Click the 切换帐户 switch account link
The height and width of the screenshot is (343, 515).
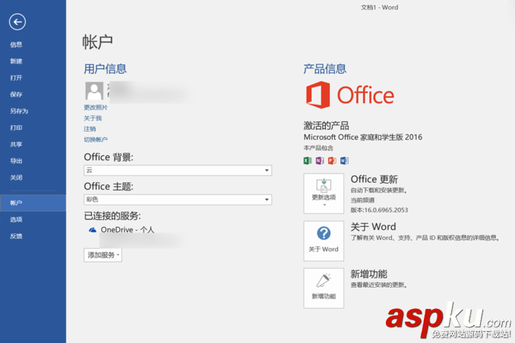pos(96,140)
